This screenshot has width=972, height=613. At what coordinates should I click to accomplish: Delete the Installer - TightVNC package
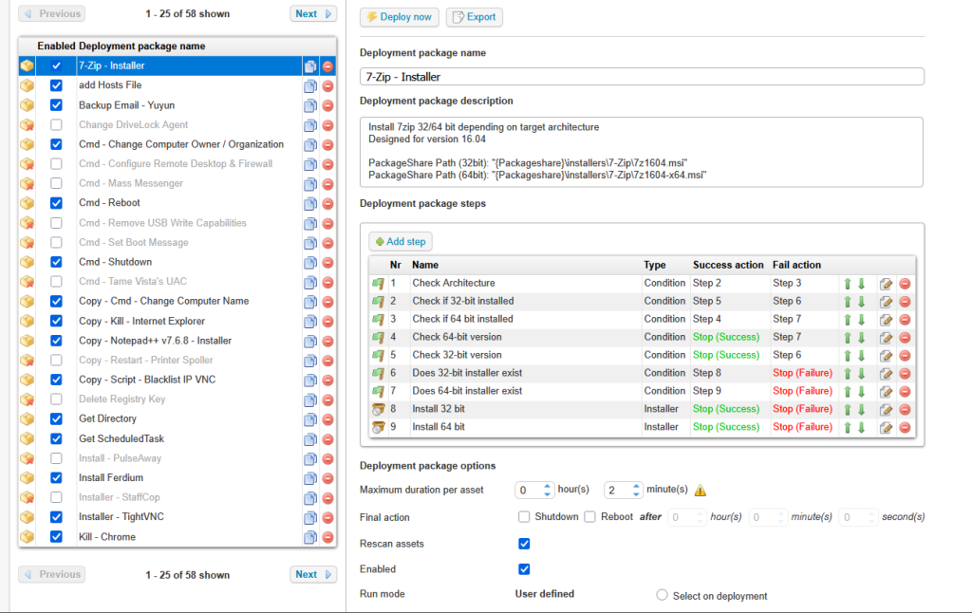tap(327, 517)
